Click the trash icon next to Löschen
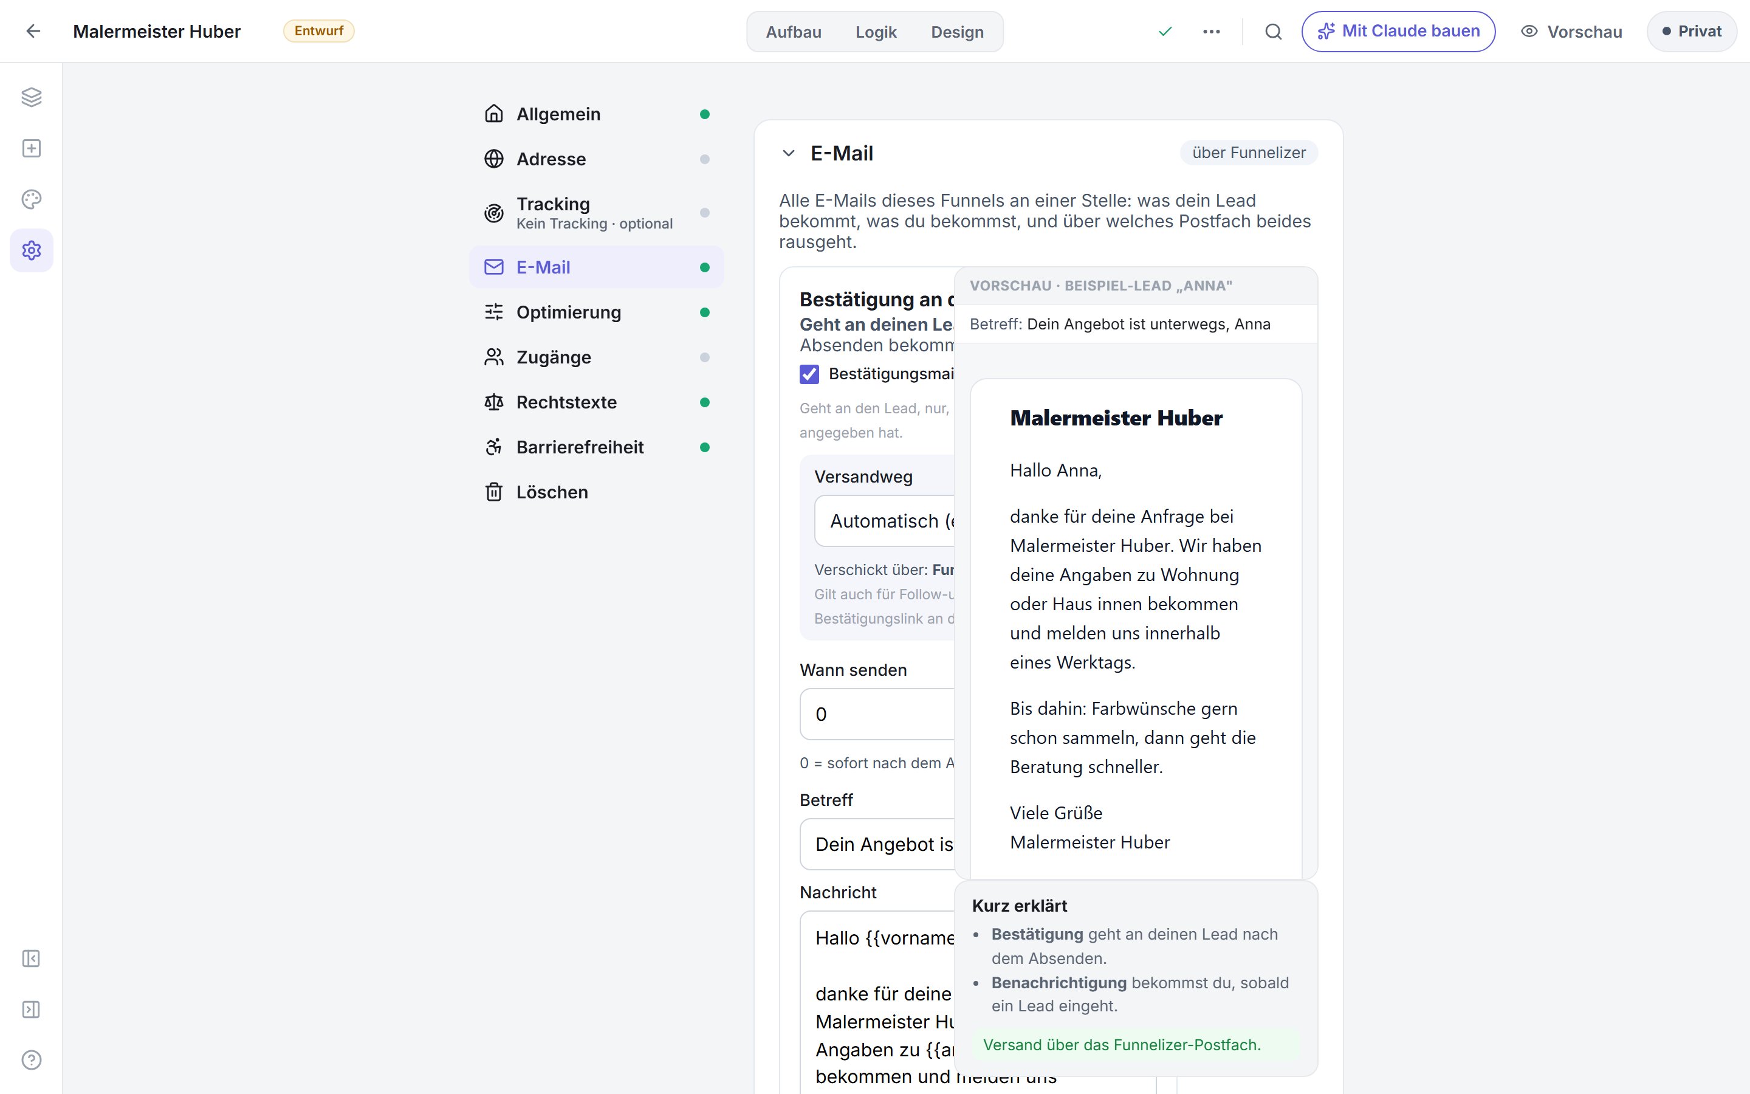Image resolution: width=1750 pixels, height=1094 pixels. (x=494, y=492)
